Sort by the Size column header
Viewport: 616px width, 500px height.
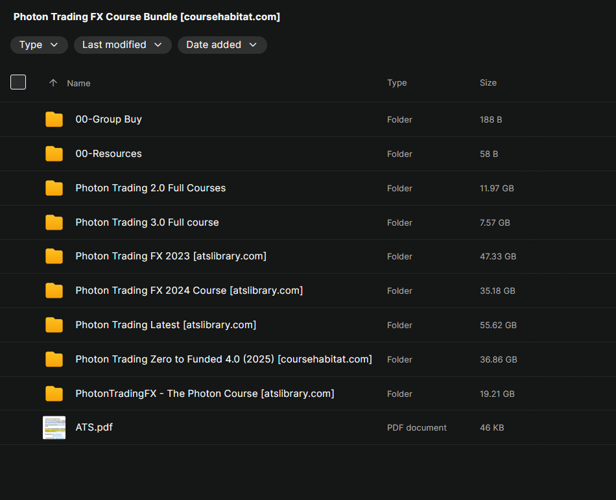[488, 82]
